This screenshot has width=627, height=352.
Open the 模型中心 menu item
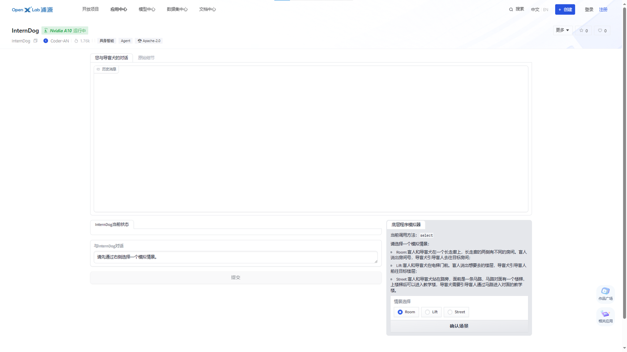(147, 9)
